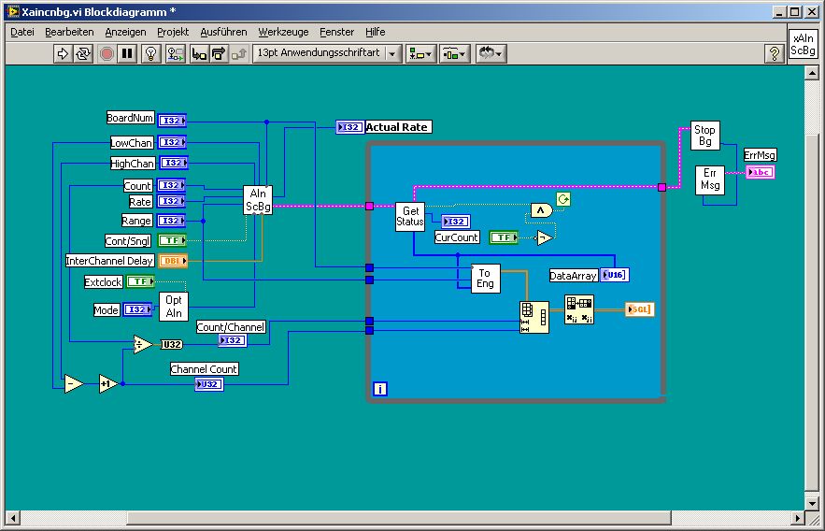Click the vertical scrollbar down arrow
This screenshot has height=531, width=825.
pyautogui.click(x=812, y=503)
